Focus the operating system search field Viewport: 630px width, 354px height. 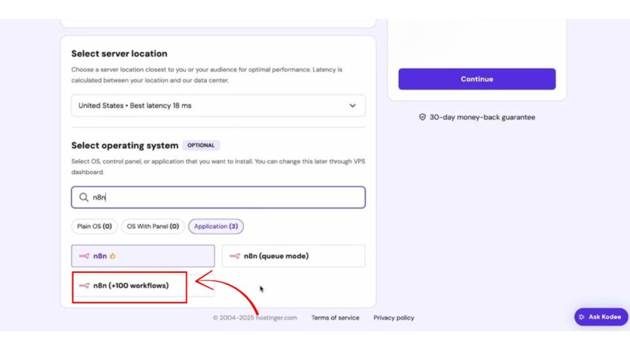pos(228,198)
